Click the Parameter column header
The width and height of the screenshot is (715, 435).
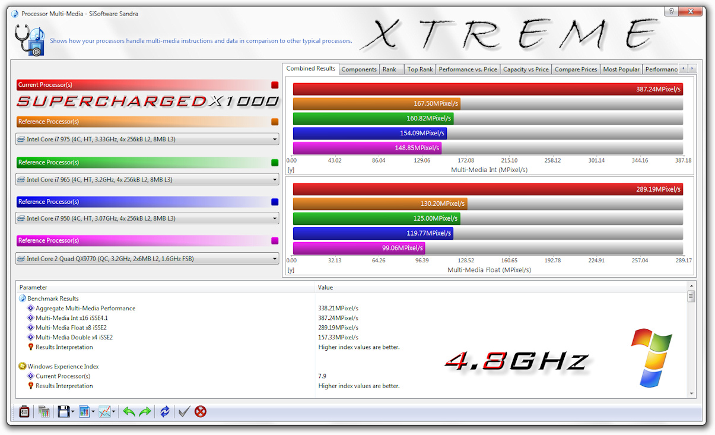[x=166, y=287]
